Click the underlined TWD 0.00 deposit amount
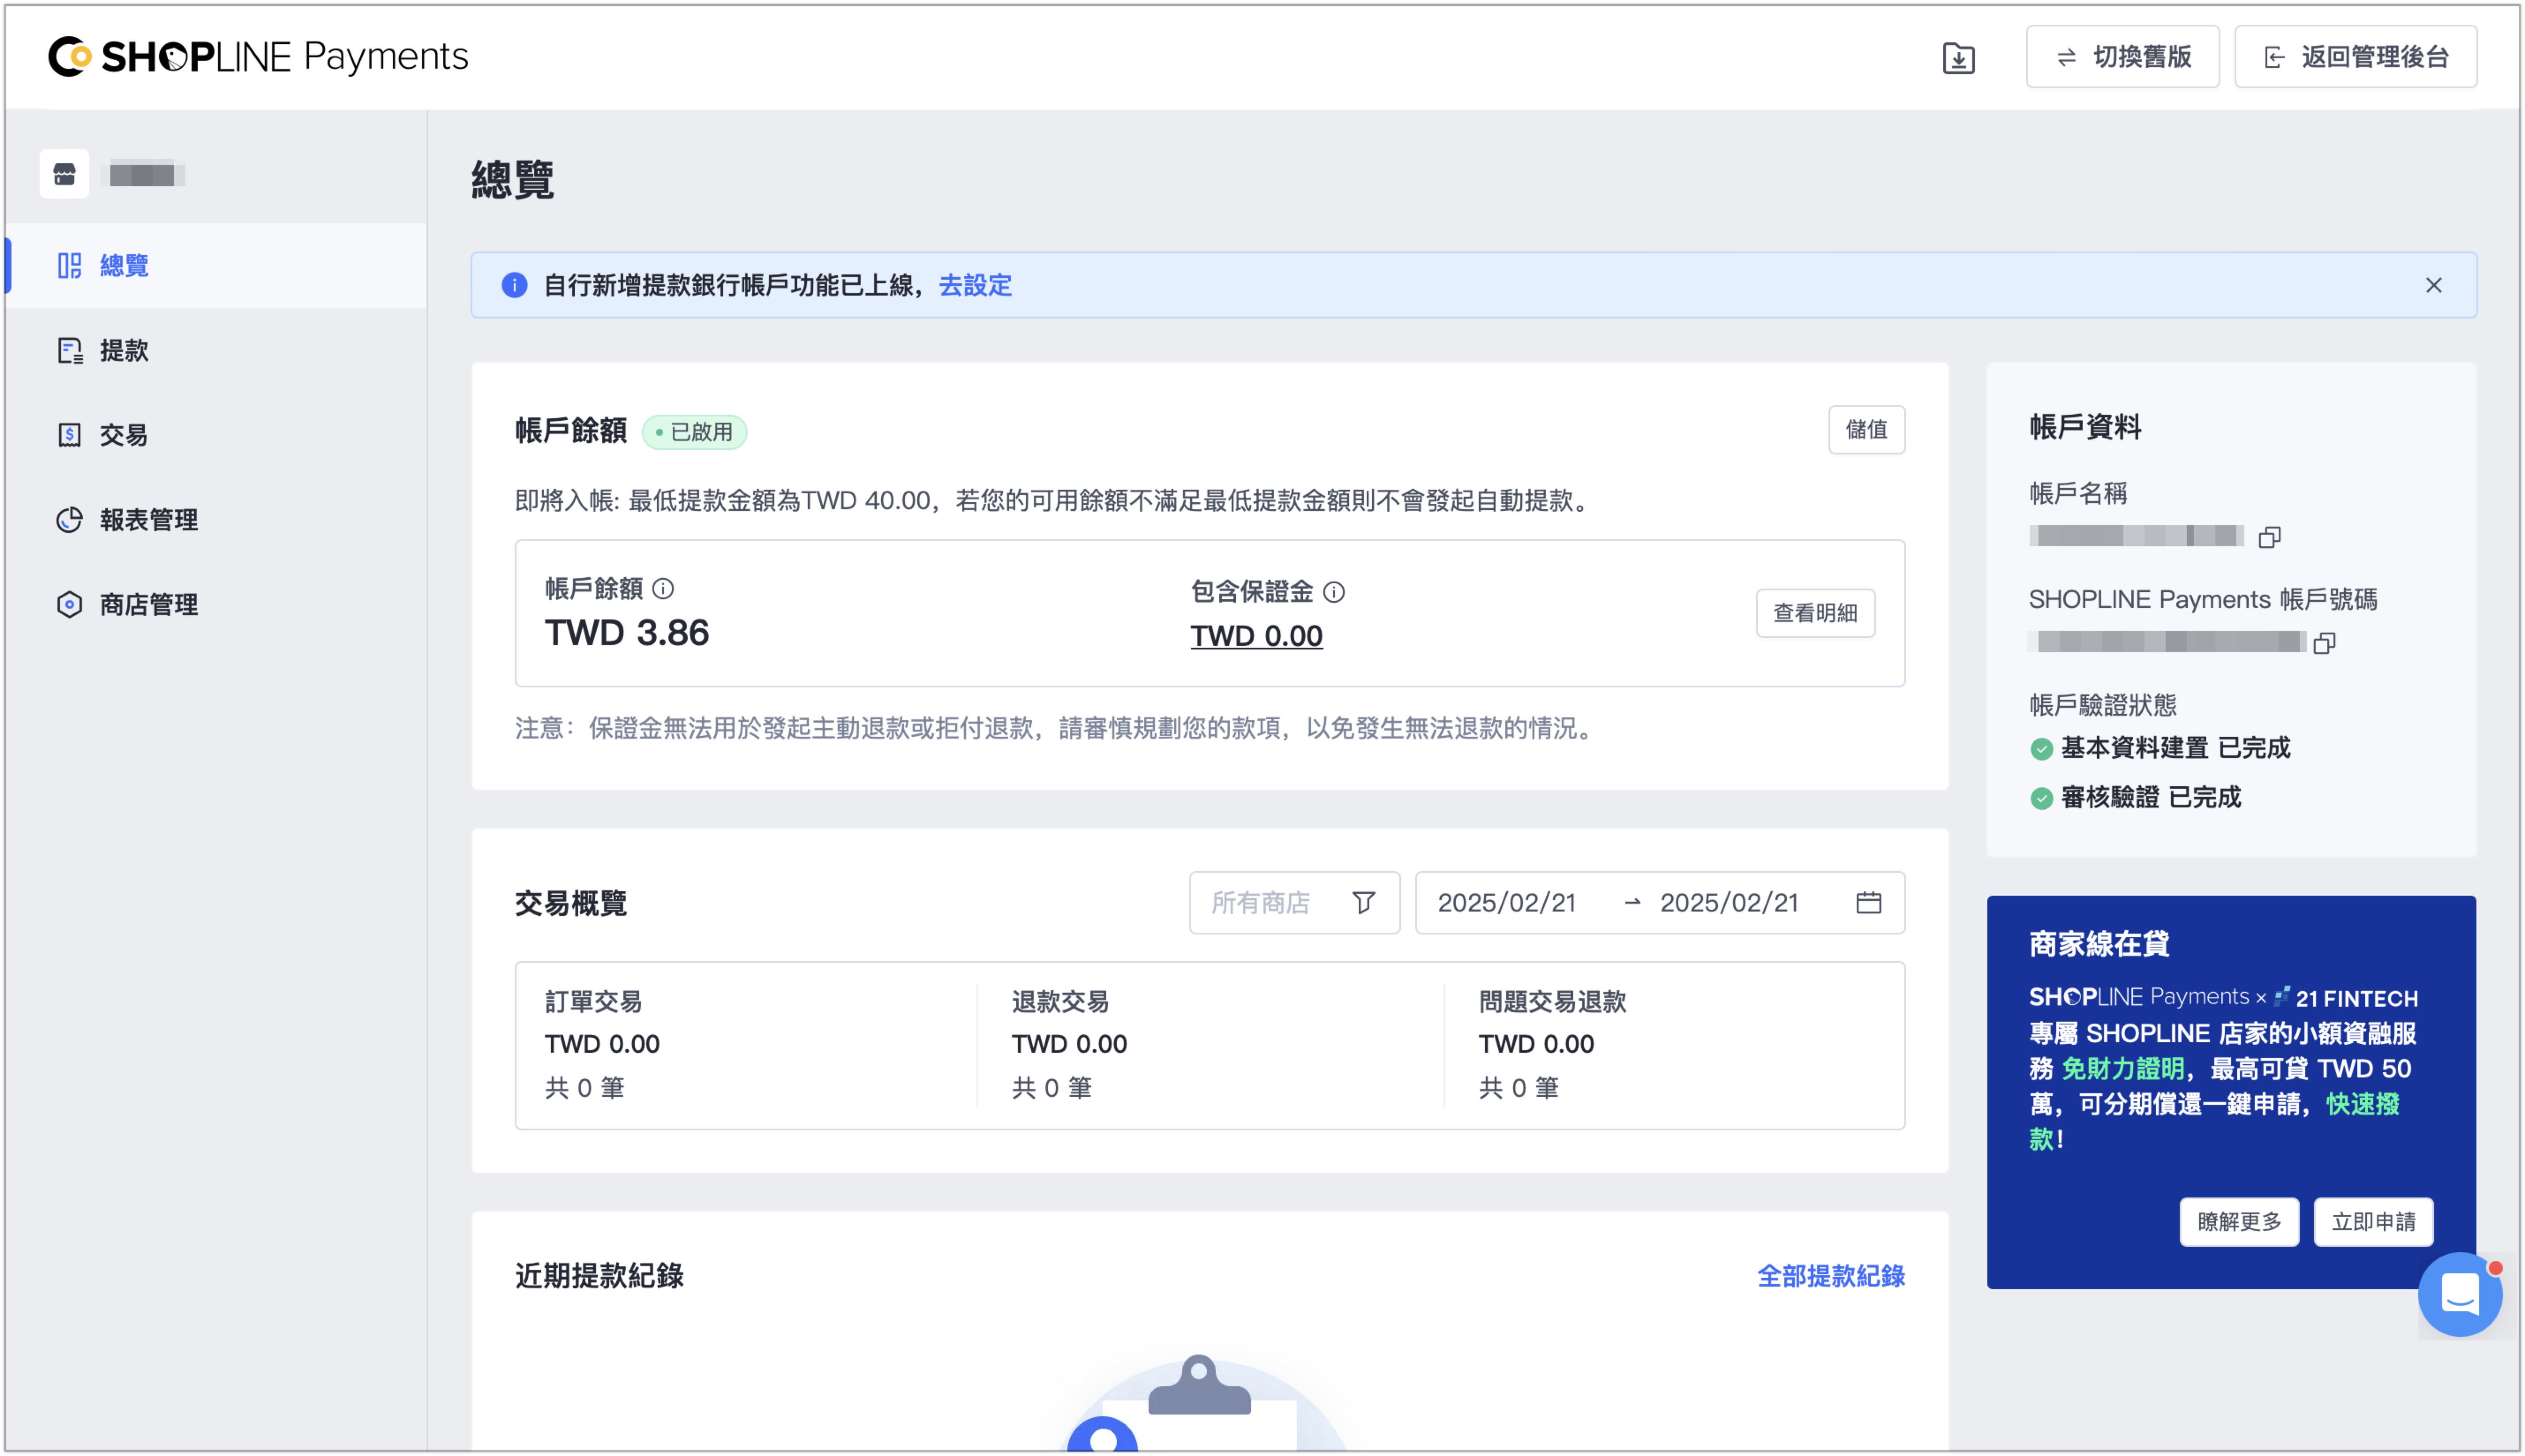2525x1456 pixels. point(1255,636)
